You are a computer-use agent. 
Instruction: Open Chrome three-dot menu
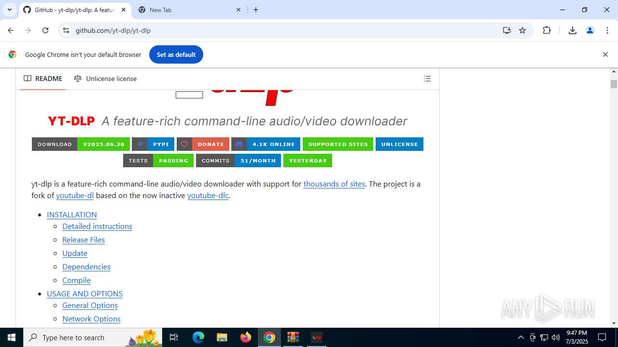(607, 30)
